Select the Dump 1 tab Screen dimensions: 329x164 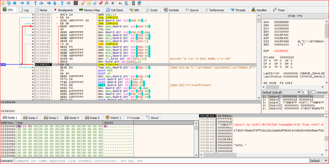pos(10,118)
